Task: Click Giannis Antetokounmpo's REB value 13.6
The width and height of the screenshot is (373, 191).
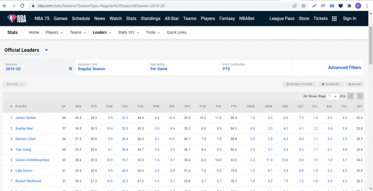Action: pyautogui.click(x=285, y=160)
